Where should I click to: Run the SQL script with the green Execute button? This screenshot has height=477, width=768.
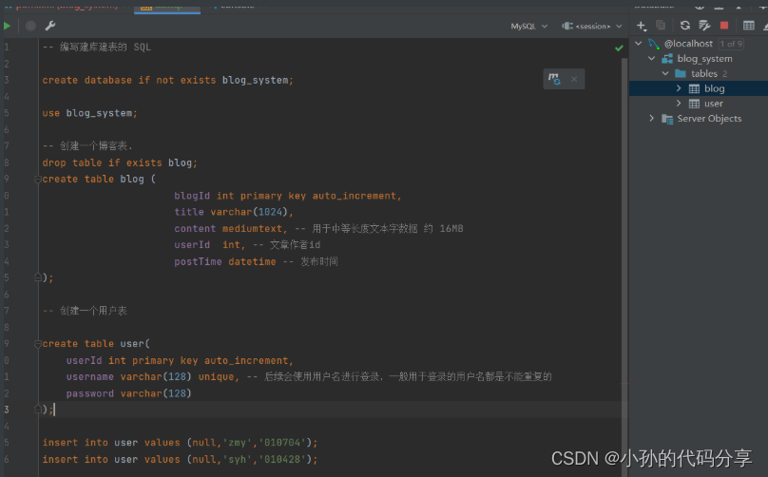(7, 26)
